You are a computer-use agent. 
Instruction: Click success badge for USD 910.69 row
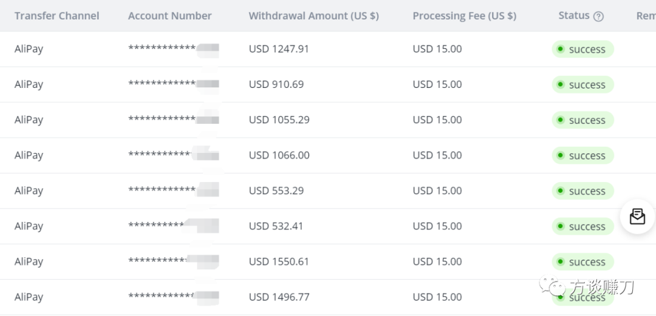[583, 85]
